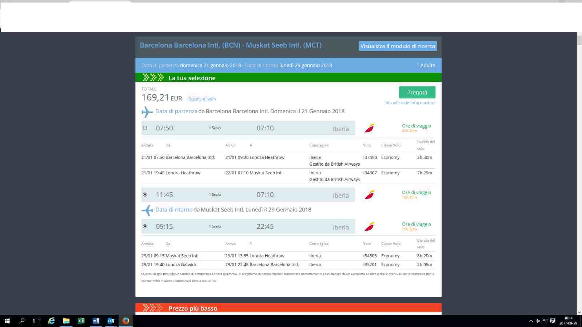Click flight number IB4808
The width and height of the screenshot is (582, 327).
tap(370, 256)
